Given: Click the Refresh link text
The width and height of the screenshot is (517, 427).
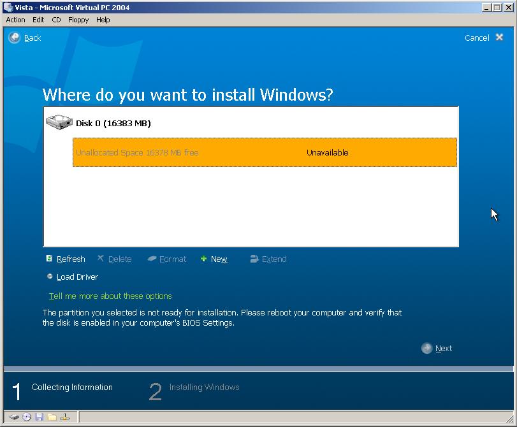Looking at the screenshot, I should [x=71, y=259].
